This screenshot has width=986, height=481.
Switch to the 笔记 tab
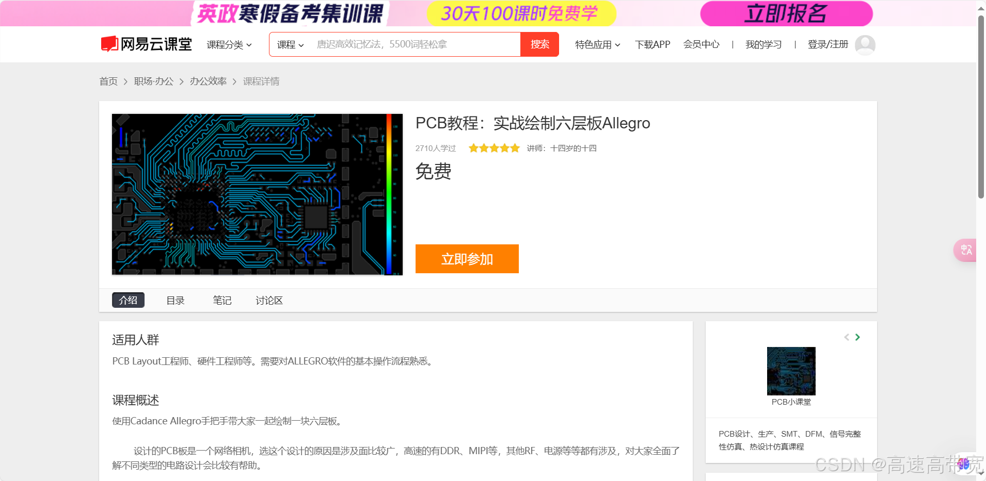coord(222,301)
